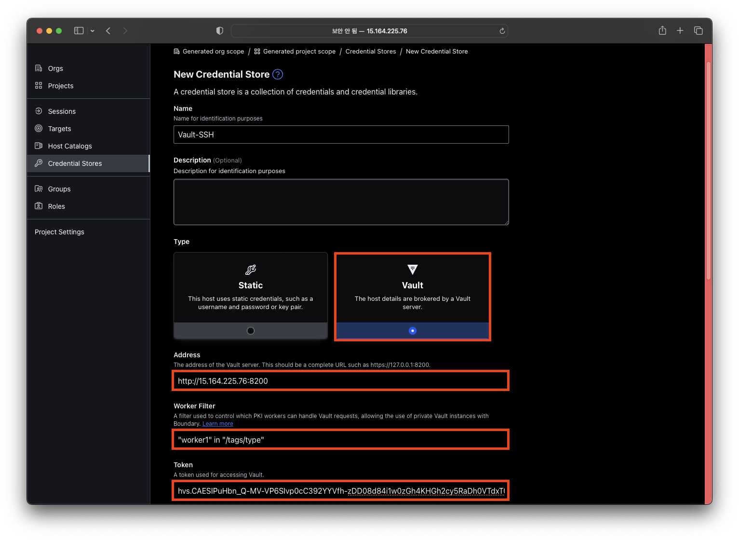Open Project Settings in the sidebar

coord(88,232)
